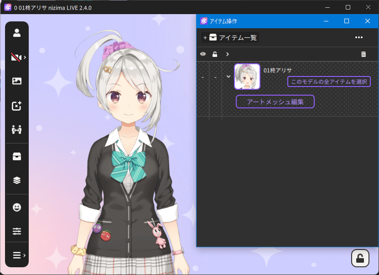The width and height of the screenshot is (379, 275).
Task: Click the trash icon in item panel
Action: pyautogui.click(x=363, y=54)
